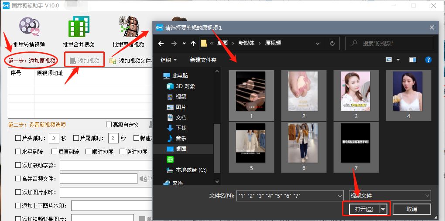This screenshot has width=445, height=221.
Task: Open the 视频文件 file type dropdown
Action: [390, 196]
